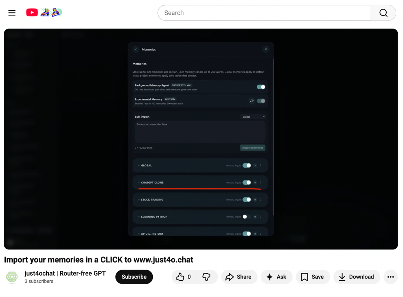This screenshot has height=297, width=403.
Task: Expand the STOCK TRADING memory section
Action: (x=261, y=200)
